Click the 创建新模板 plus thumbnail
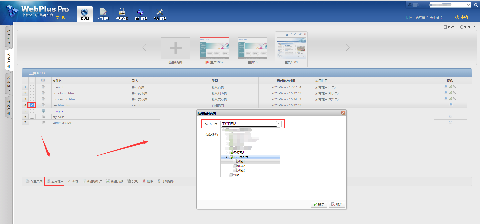Viewport: 480px width, 224px height. (x=176, y=48)
